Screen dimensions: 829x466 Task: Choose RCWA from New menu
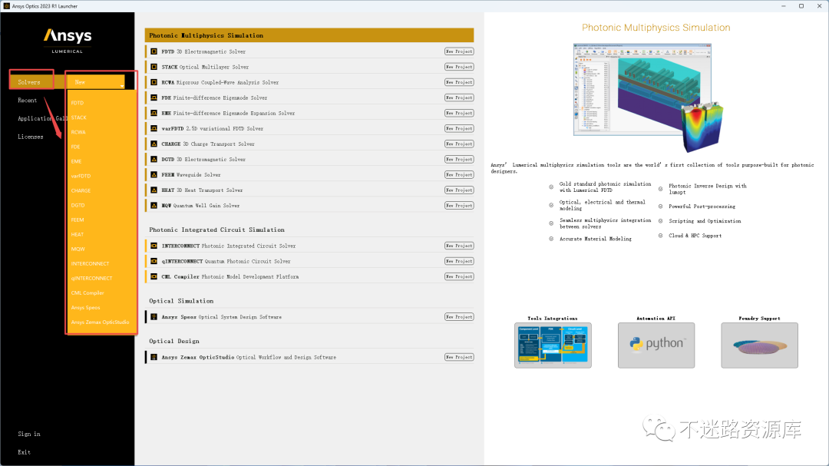coord(78,132)
